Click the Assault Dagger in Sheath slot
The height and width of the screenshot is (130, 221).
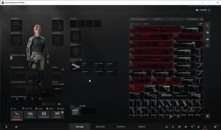click(58, 89)
